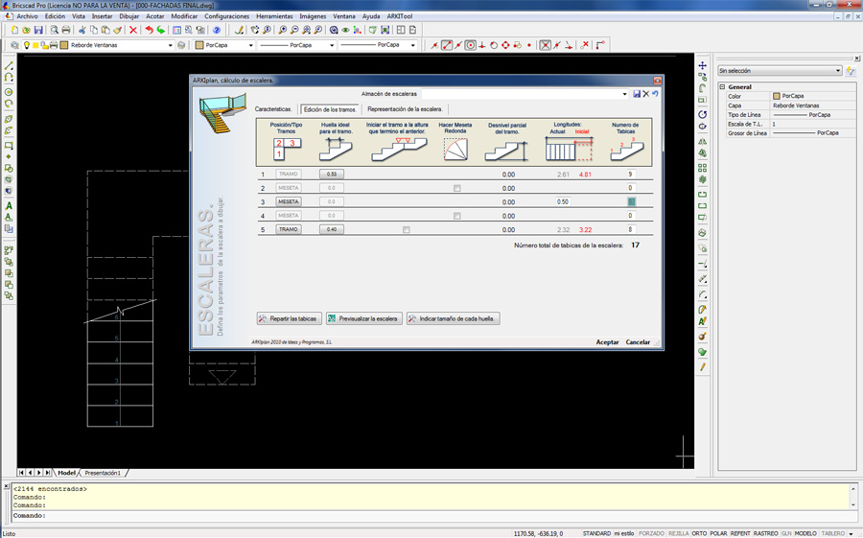Screen dimensions: 863x538
Task: Toggle REJILLA grid in the status bar
Action: click(678, 533)
